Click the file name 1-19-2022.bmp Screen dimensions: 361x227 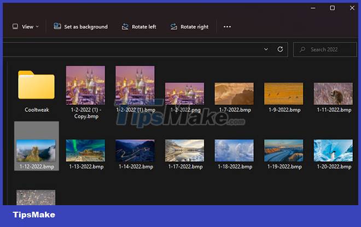pos(284,166)
